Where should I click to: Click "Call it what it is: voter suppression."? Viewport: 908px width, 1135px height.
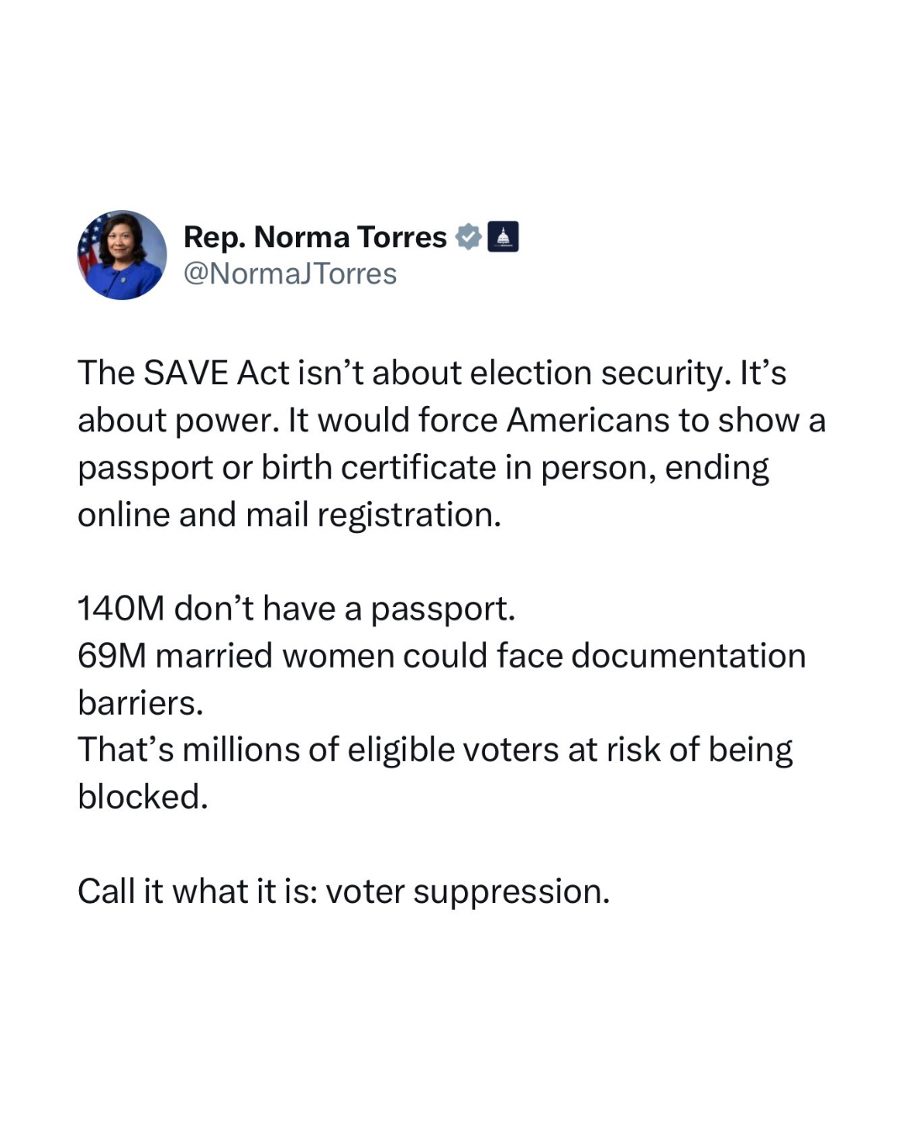pos(343,891)
